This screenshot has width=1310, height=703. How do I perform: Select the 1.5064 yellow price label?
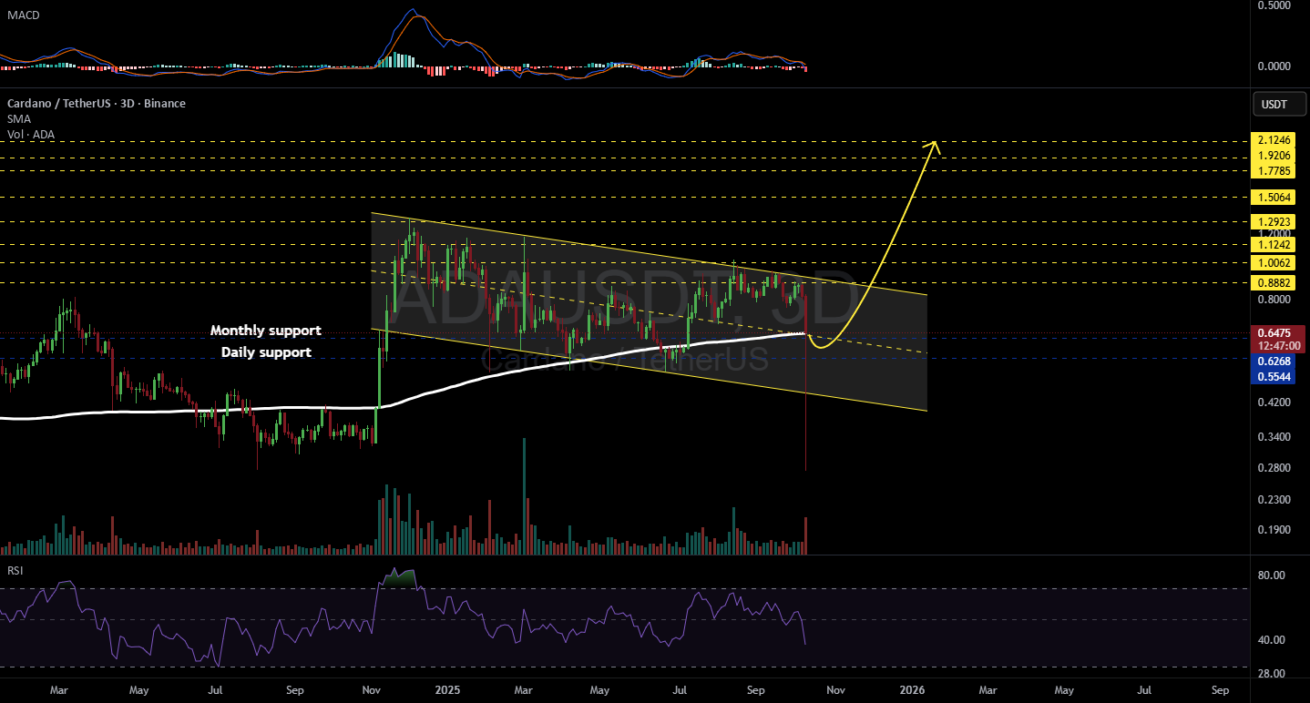(1274, 198)
